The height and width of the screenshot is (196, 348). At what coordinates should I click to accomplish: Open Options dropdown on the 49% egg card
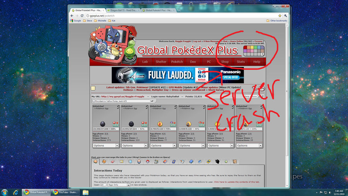[192, 146]
